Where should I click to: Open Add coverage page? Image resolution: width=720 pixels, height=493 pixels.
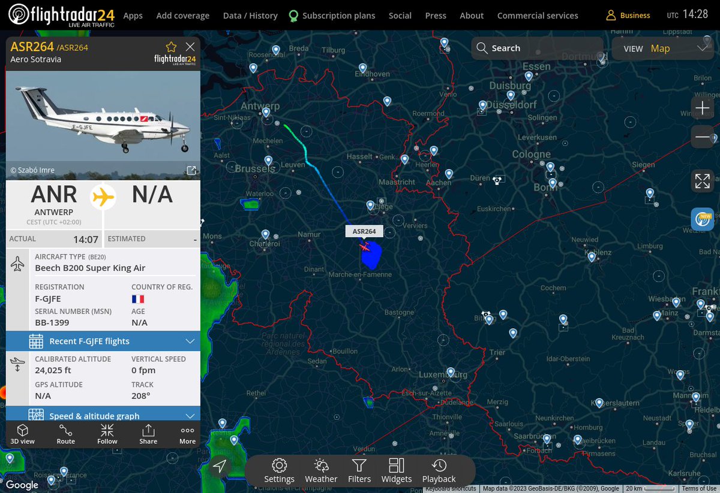pos(182,16)
